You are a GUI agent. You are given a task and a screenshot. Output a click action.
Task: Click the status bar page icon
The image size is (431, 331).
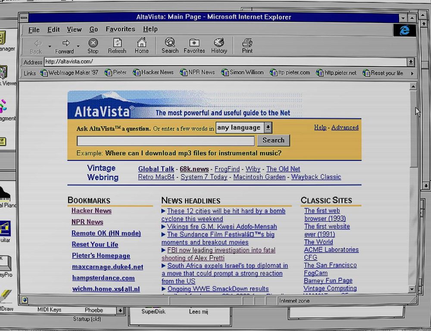coord(25,300)
